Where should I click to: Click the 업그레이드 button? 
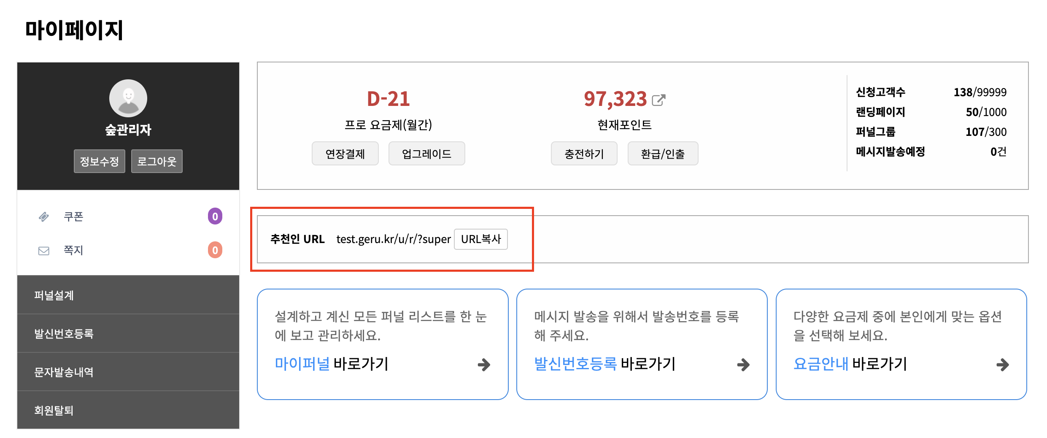point(426,154)
